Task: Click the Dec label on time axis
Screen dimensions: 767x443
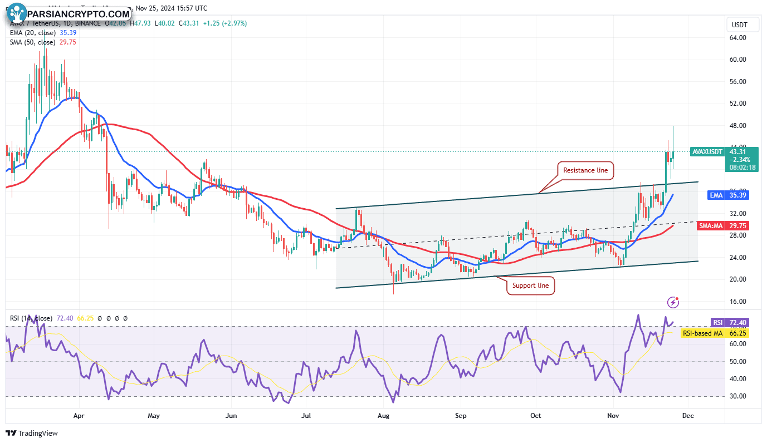Action: 688,415
